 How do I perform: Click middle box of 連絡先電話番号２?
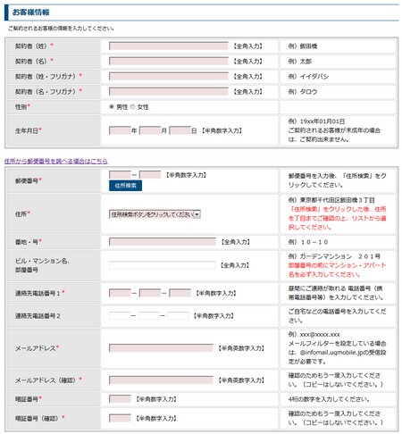point(149,315)
